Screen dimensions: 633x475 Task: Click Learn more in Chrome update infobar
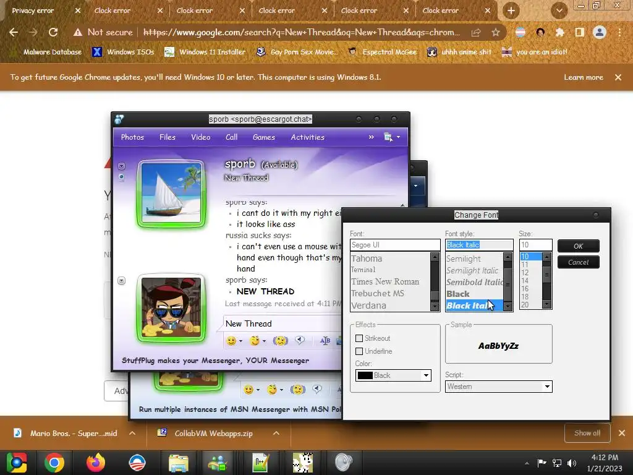click(x=584, y=77)
